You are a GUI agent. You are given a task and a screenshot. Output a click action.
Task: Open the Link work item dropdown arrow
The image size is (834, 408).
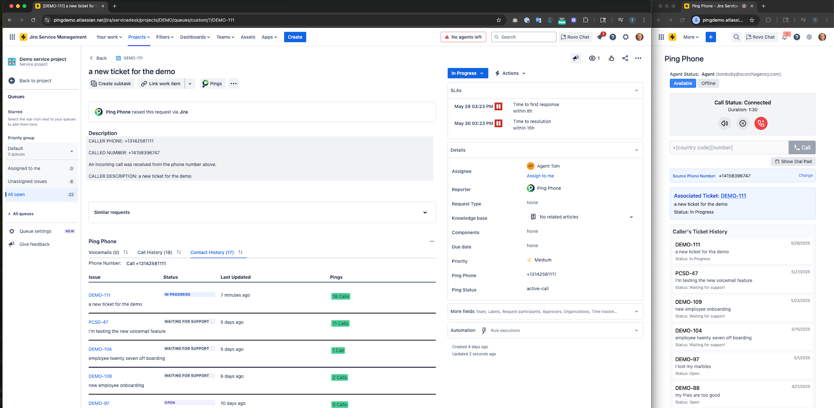(x=190, y=83)
